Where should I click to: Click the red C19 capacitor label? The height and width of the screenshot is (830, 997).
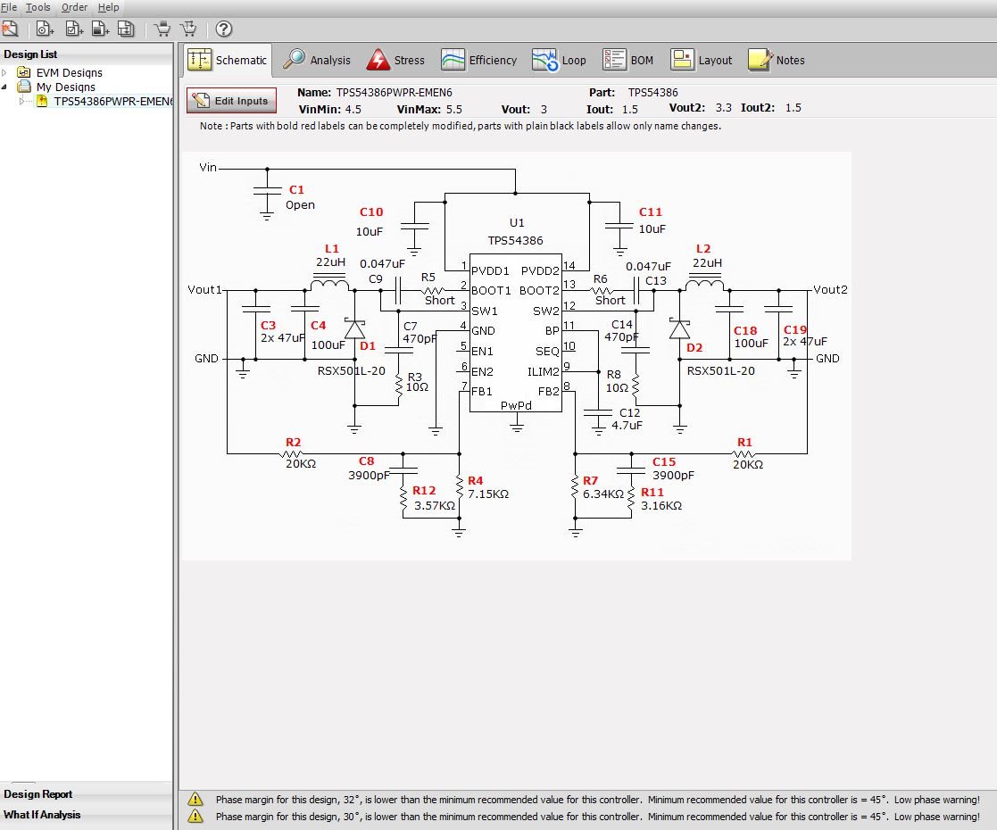[794, 329]
